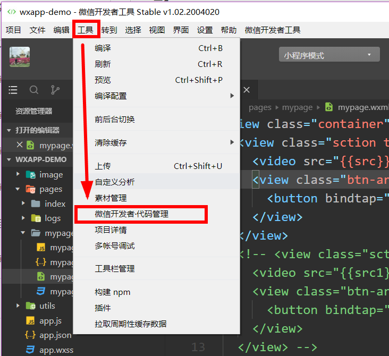Choose 编译 from the tools menu
The width and height of the screenshot is (389, 356).
[157, 48]
